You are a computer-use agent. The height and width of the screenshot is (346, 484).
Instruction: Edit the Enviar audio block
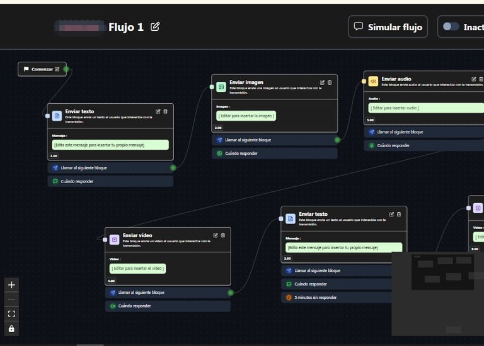[474, 79]
